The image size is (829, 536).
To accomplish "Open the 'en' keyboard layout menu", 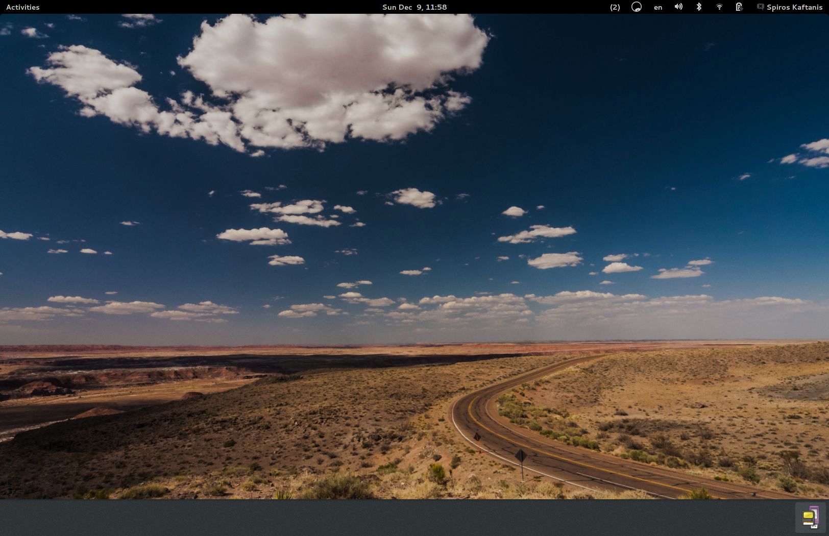I will tap(658, 7).
